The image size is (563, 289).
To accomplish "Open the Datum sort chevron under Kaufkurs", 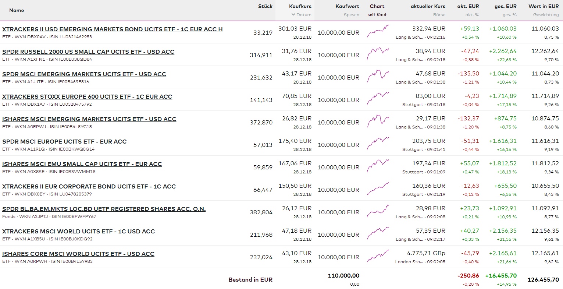I will [293, 15].
